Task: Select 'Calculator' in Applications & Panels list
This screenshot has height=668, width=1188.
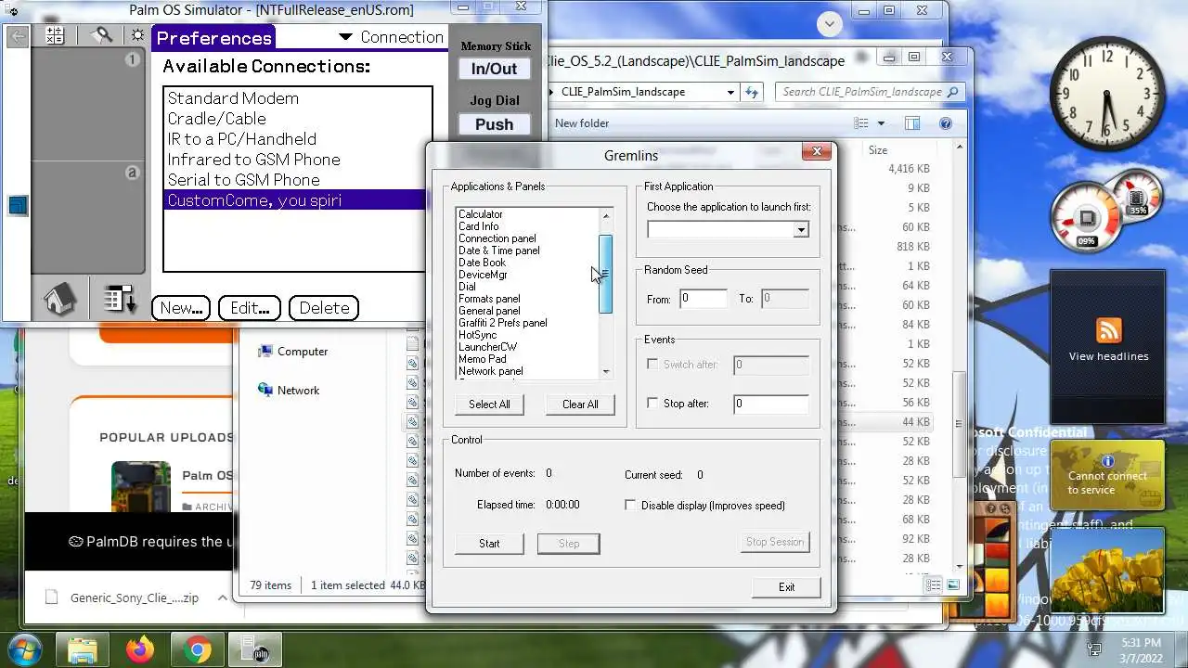Action: [480, 214]
